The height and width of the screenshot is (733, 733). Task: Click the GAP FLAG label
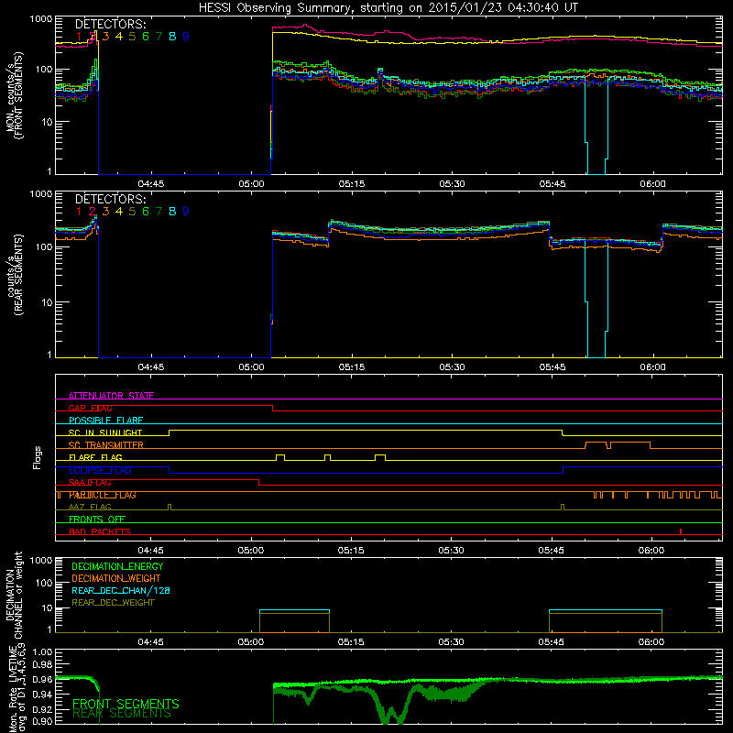click(90, 408)
